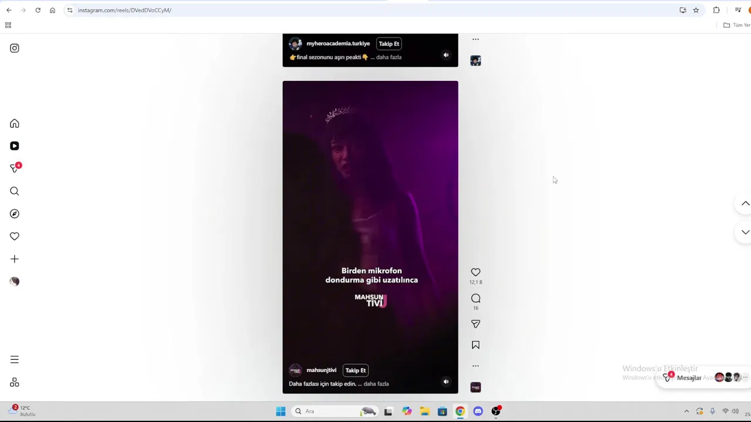
Task: Open mahsunjtivi profile picture on reel
Action: click(x=295, y=370)
